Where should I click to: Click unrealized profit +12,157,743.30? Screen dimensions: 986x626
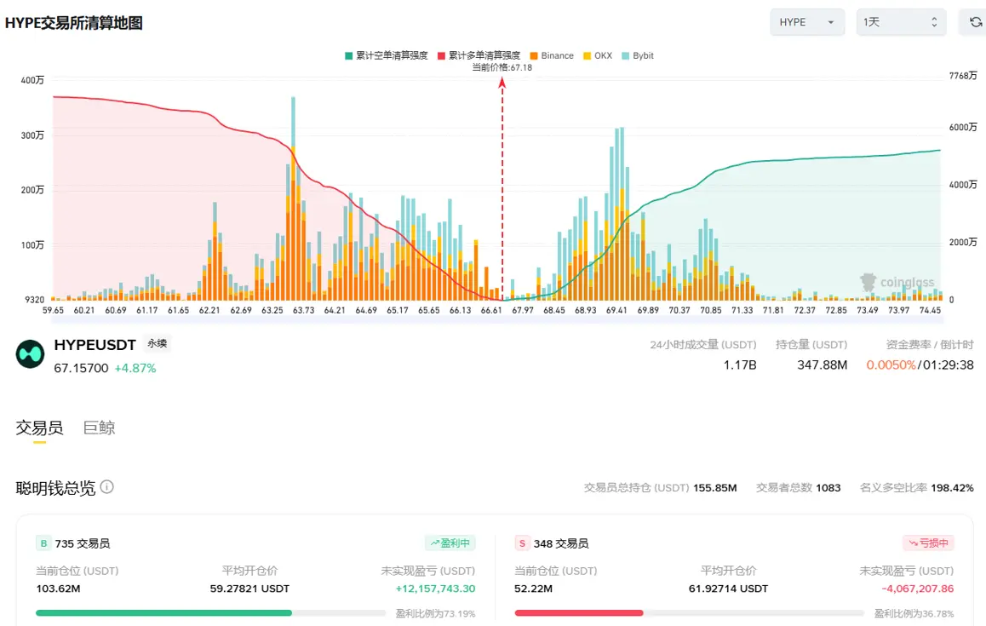(x=435, y=589)
